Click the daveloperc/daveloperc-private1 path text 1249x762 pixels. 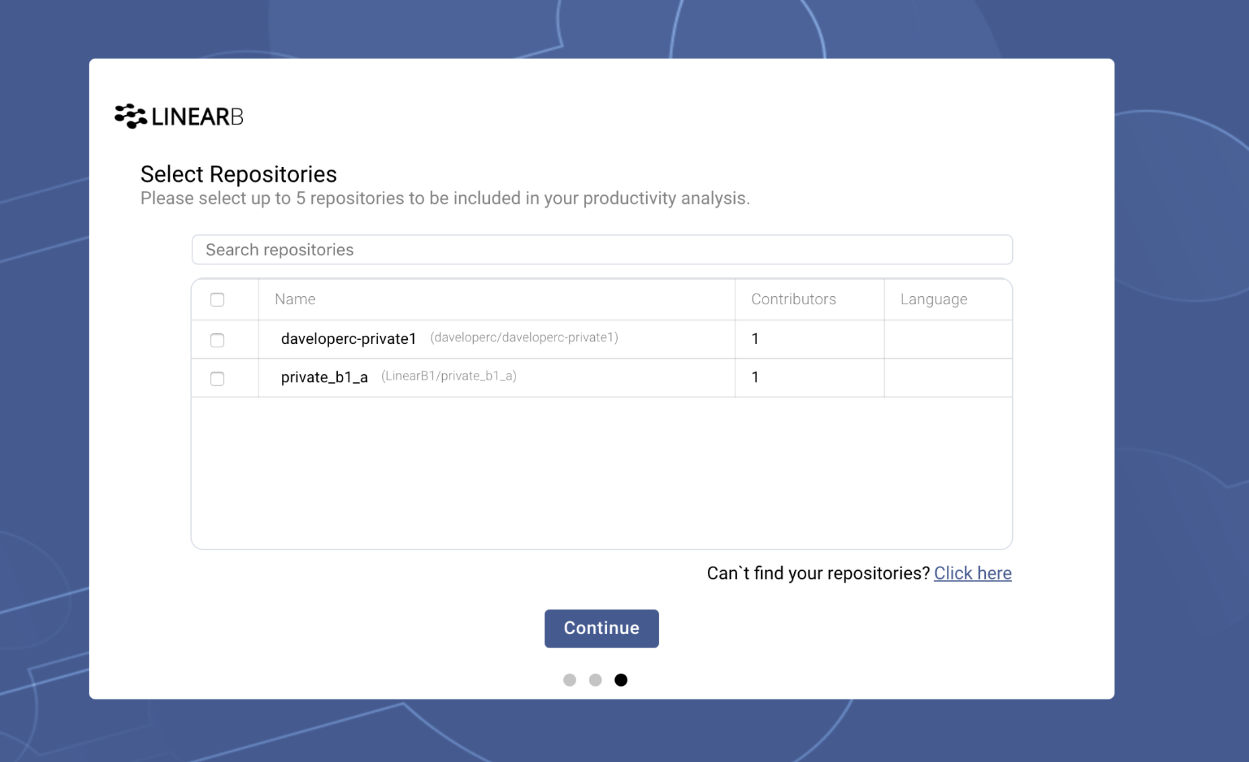coord(524,338)
